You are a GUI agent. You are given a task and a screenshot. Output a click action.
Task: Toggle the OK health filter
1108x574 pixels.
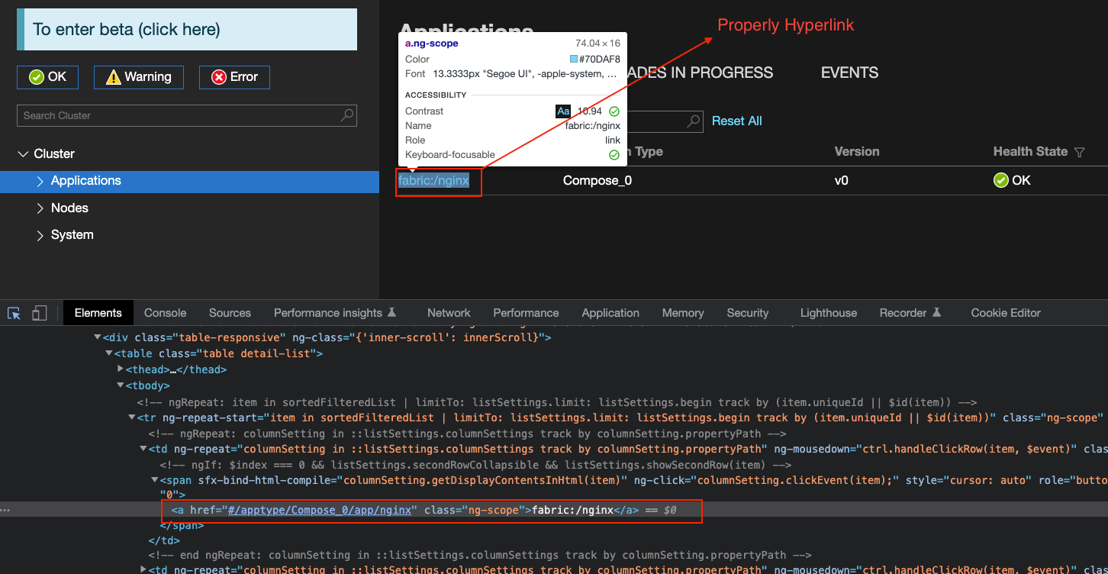(47, 76)
